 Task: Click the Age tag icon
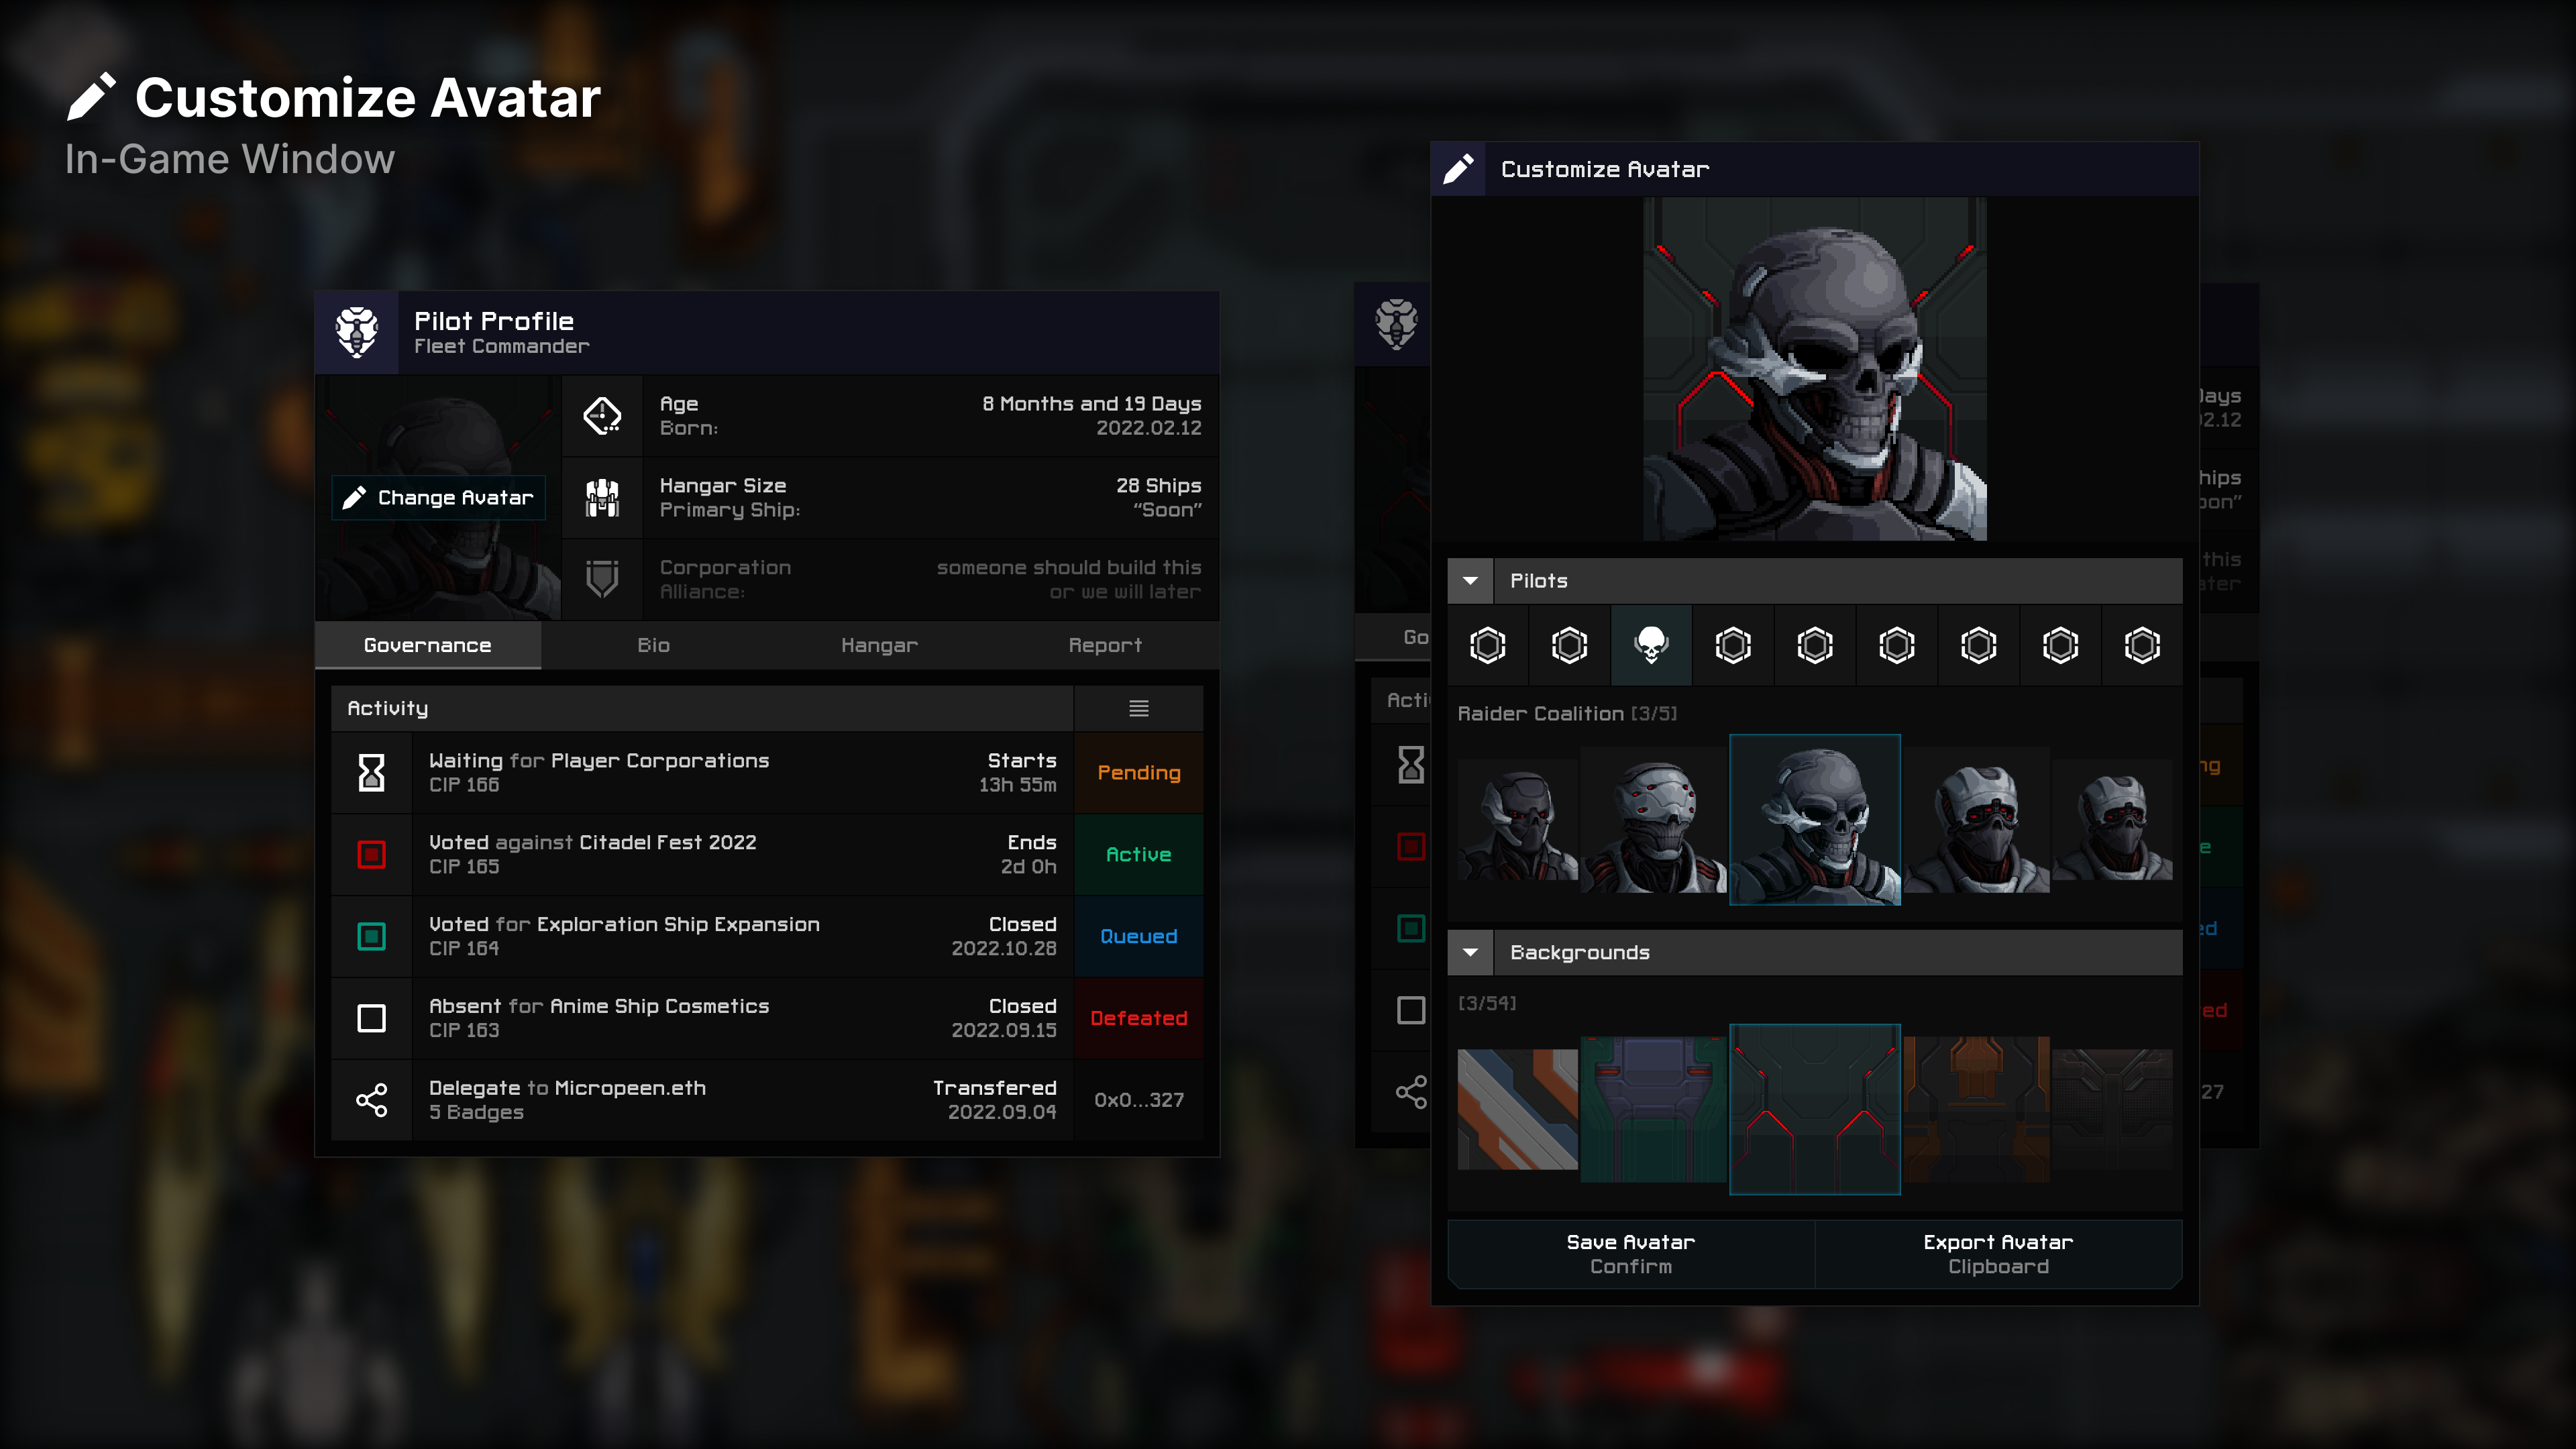click(602, 416)
